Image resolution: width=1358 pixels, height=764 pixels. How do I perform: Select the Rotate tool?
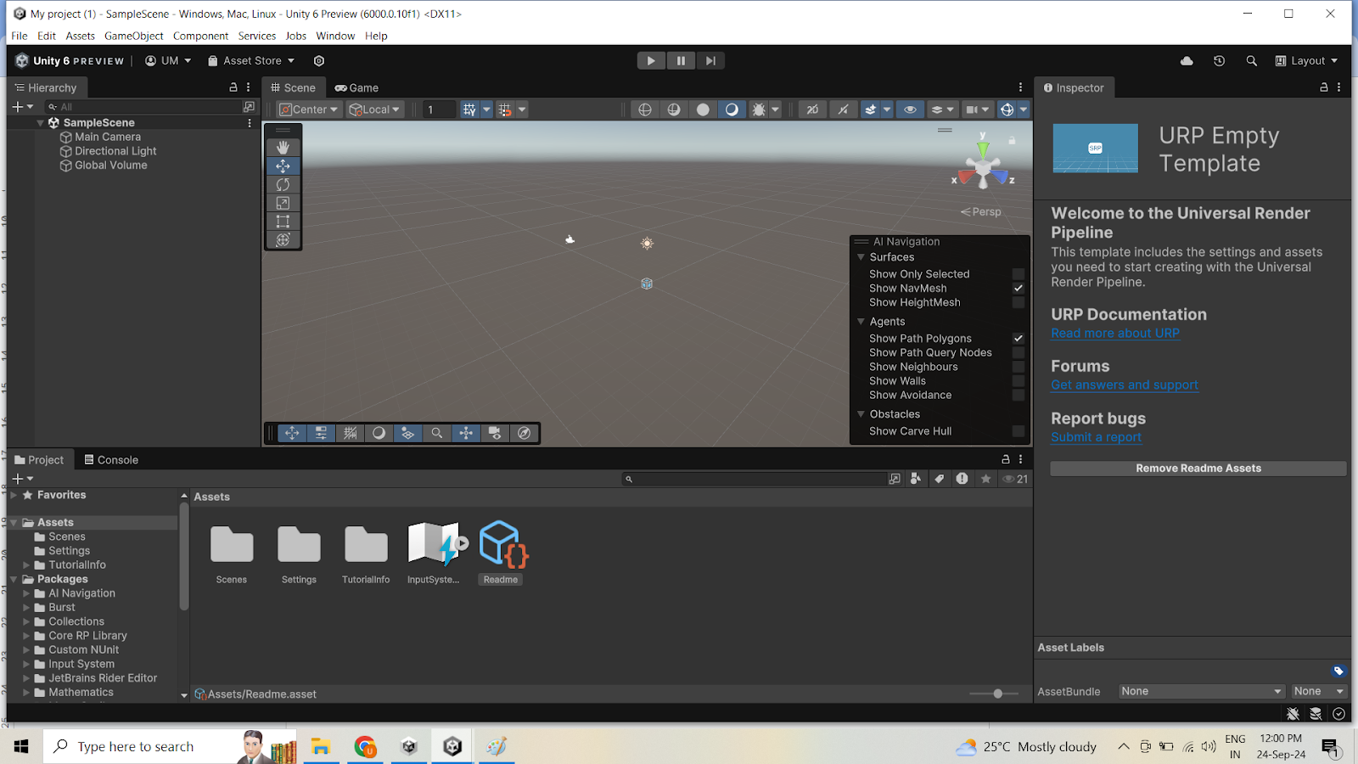tap(283, 185)
